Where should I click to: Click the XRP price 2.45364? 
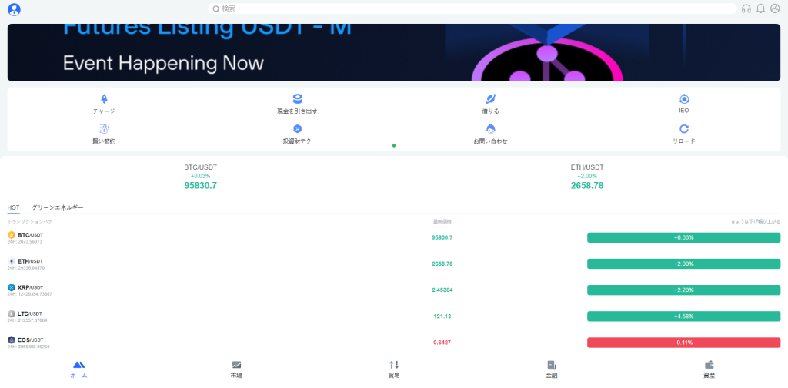(442, 290)
